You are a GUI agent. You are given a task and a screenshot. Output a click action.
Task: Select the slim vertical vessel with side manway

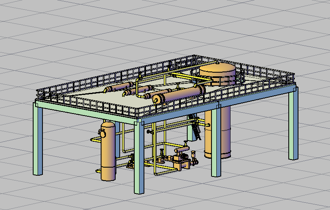(108, 151)
